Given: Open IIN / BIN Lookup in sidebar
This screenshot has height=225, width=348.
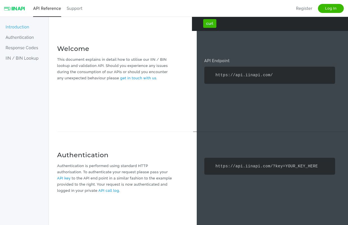Looking at the screenshot, I should click(x=22, y=58).
